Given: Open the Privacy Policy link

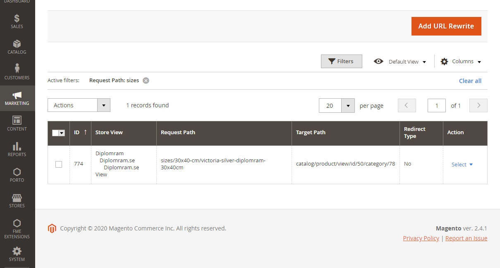Looking at the screenshot, I should (x=421, y=238).
